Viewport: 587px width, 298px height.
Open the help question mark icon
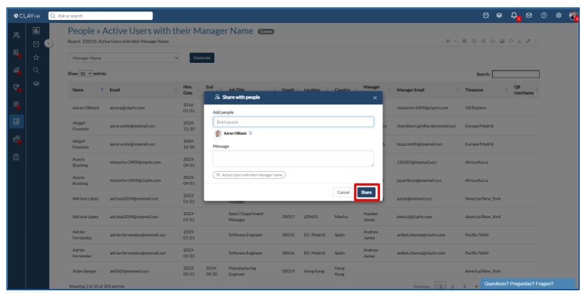(x=543, y=15)
